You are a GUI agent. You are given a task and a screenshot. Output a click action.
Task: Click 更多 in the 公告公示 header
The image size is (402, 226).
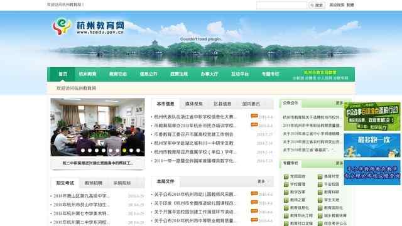tap(340, 103)
